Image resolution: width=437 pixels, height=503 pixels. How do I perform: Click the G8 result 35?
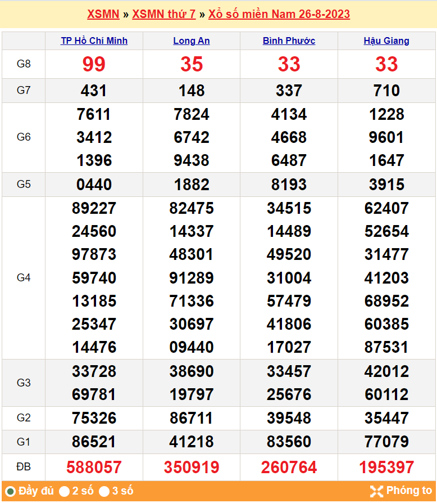click(x=192, y=64)
